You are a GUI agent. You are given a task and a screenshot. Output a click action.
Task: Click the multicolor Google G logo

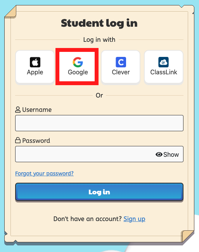point(78,62)
